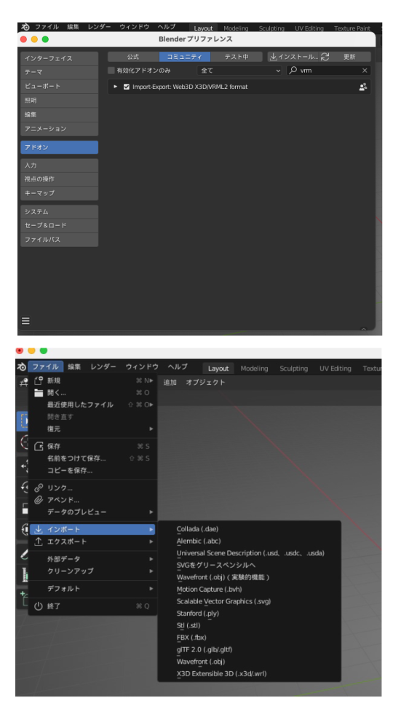Click Blender logo icon beside ファイル menu
Viewport: 409px width, 728px height.
22,367
